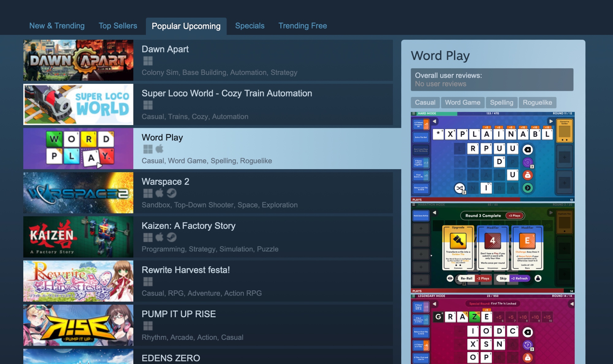
Task: Go to the Trending Free tab
Action: 303,26
